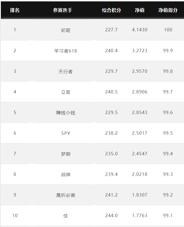Click the 综合积分 column header
The height and width of the screenshot is (227, 184).
pos(111,10)
